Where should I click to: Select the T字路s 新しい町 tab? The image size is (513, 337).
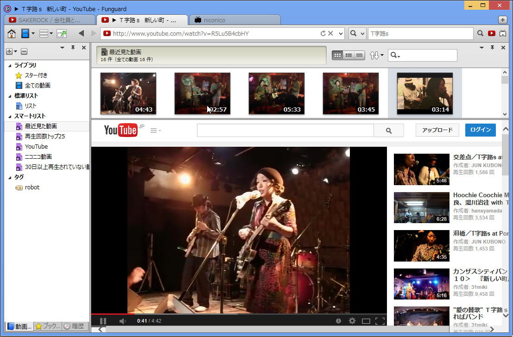[142, 20]
